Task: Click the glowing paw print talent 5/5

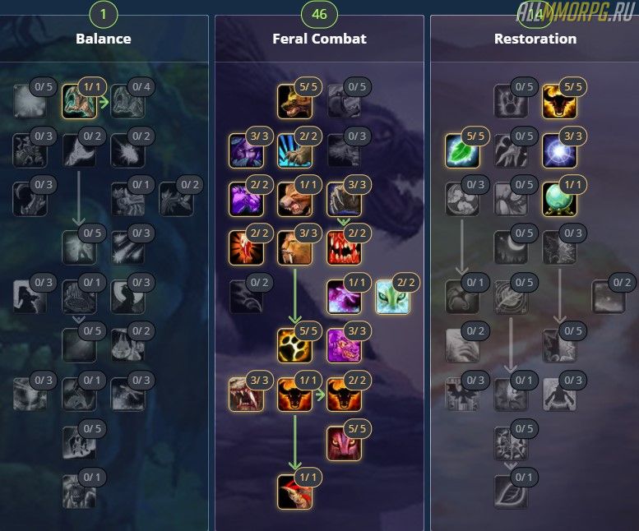Action: 294,346
